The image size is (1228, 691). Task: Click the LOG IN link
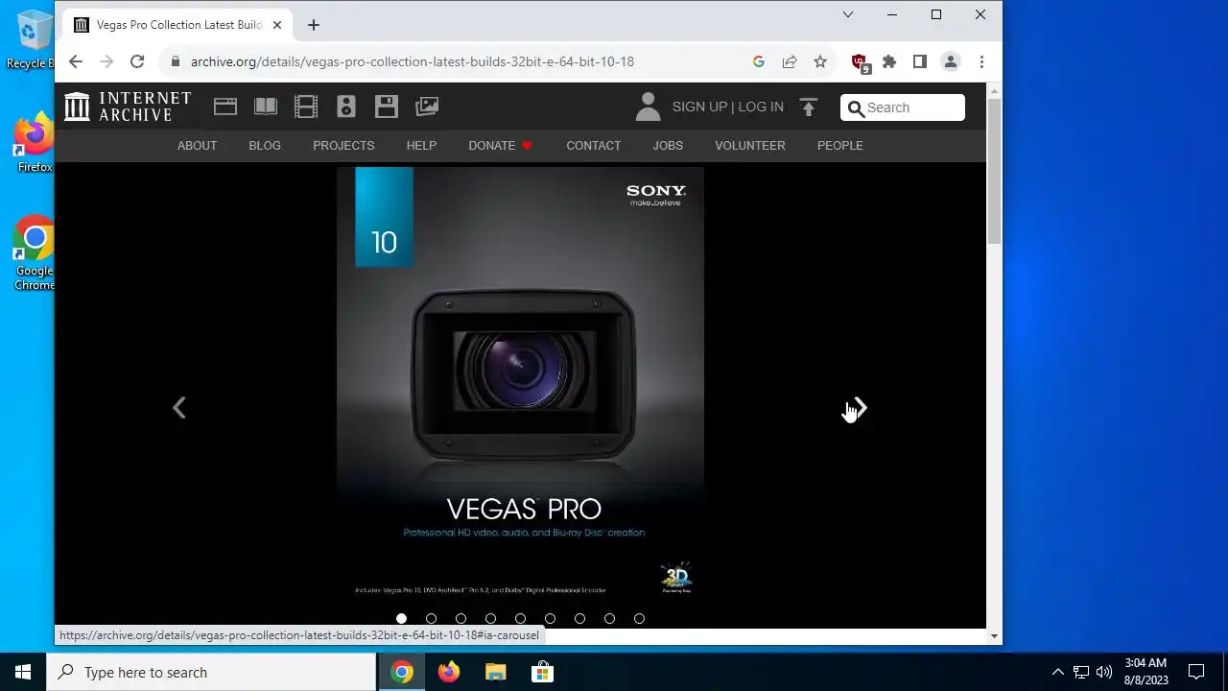[761, 107]
